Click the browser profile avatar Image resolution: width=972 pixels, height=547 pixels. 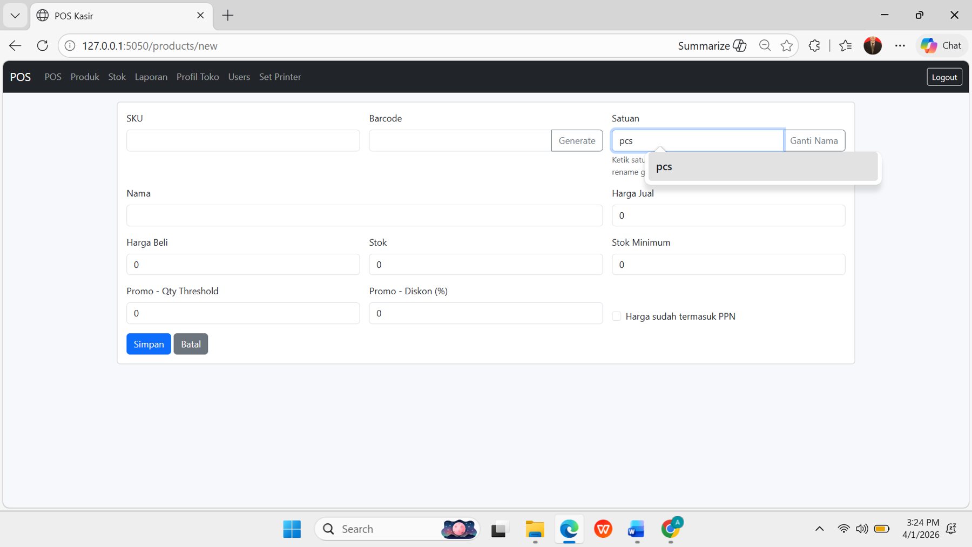[x=873, y=45]
